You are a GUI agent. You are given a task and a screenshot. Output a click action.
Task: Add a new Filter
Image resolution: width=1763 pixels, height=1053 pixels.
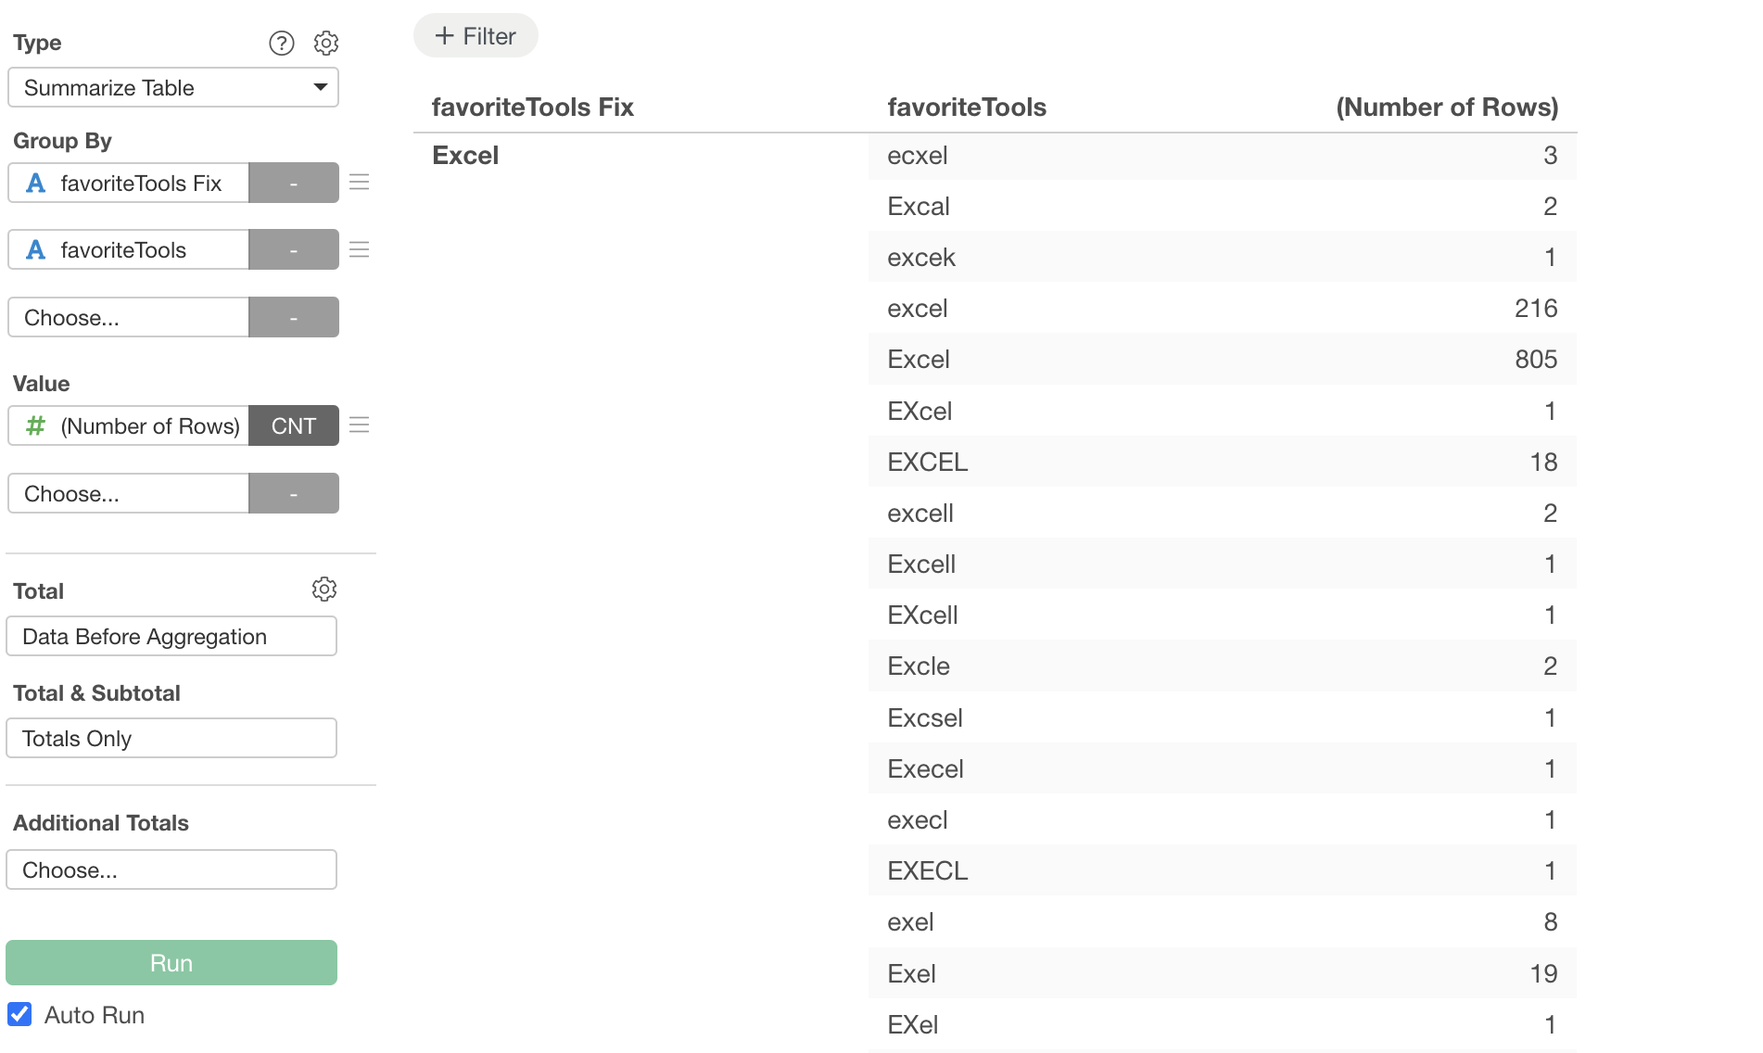pos(476,36)
